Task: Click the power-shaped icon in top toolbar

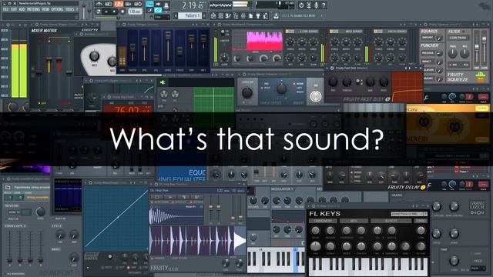Action: tap(301, 5)
